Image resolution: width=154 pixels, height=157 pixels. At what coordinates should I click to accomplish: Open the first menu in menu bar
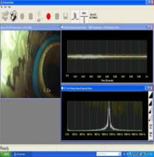[2, 7]
